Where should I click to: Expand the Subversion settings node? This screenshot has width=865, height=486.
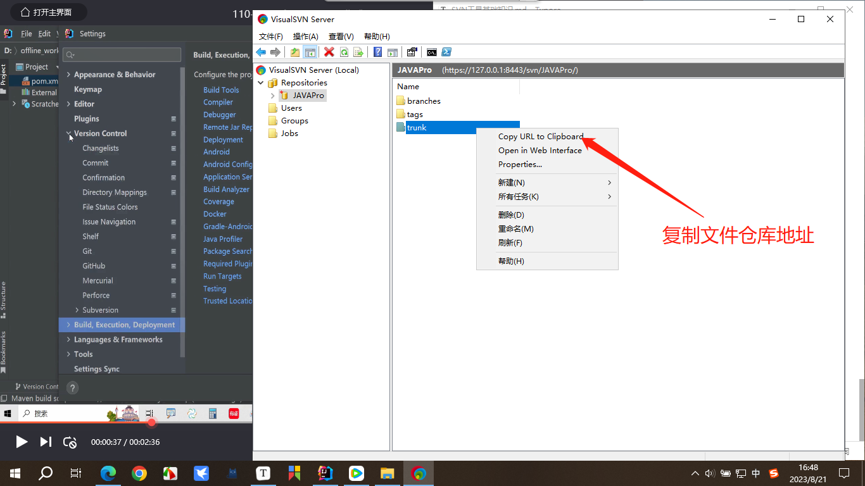(x=77, y=310)
